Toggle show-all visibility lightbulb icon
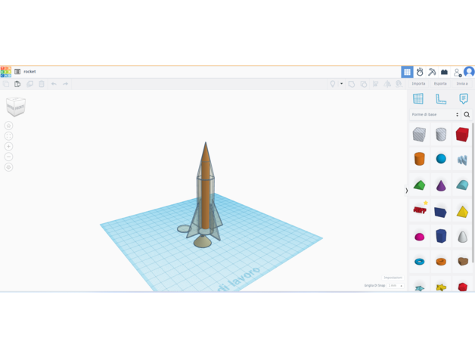 [332, 84]
